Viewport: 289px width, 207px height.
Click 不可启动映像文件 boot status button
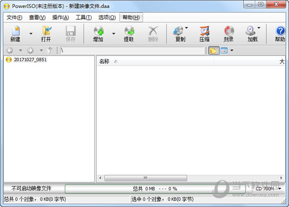pos(31,189)
